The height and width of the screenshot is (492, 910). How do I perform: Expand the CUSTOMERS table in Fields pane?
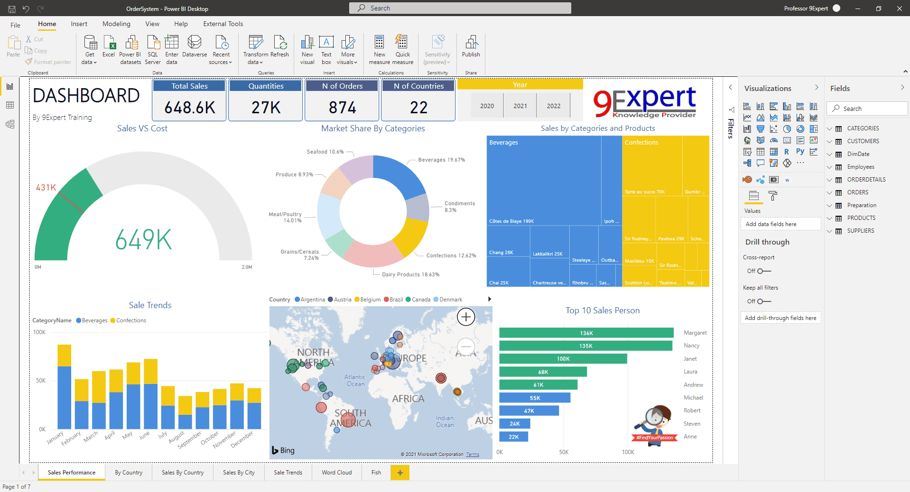point(830,141)
